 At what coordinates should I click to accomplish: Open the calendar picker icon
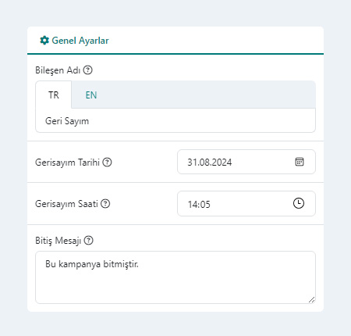click(x=300, y=162)
